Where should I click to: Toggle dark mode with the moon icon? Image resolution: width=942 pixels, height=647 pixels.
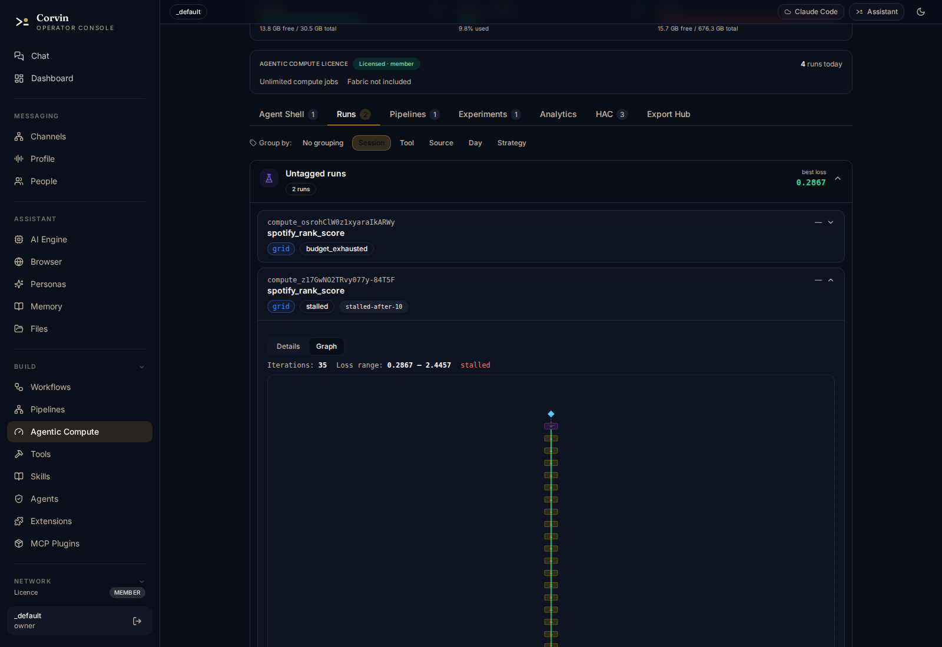click(x=921, y=12)
